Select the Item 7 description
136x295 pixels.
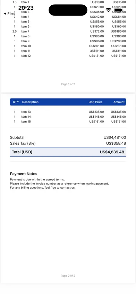click(25, 32)
